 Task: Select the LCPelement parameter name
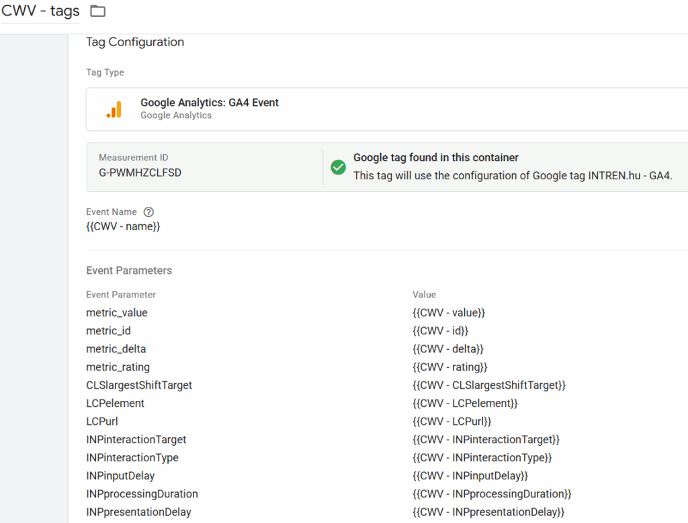(x=115, y=403)
